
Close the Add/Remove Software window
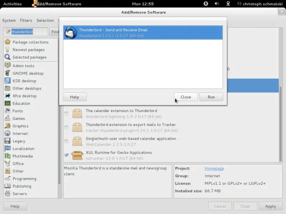pyautogui.click(x=282, y=12)
